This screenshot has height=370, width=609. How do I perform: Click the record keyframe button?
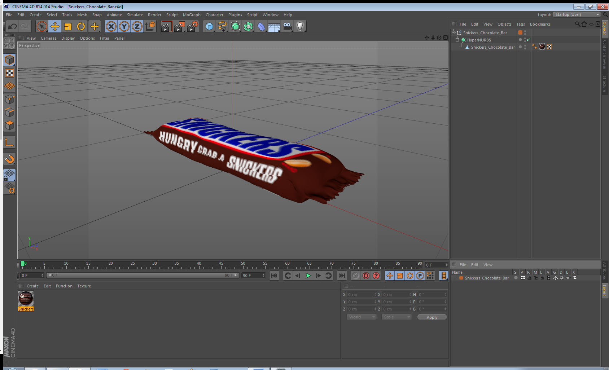(x=356, y=276)
